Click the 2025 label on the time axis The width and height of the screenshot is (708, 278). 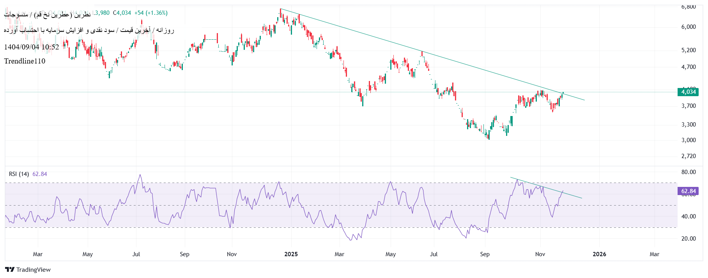[x=291, y=254]
